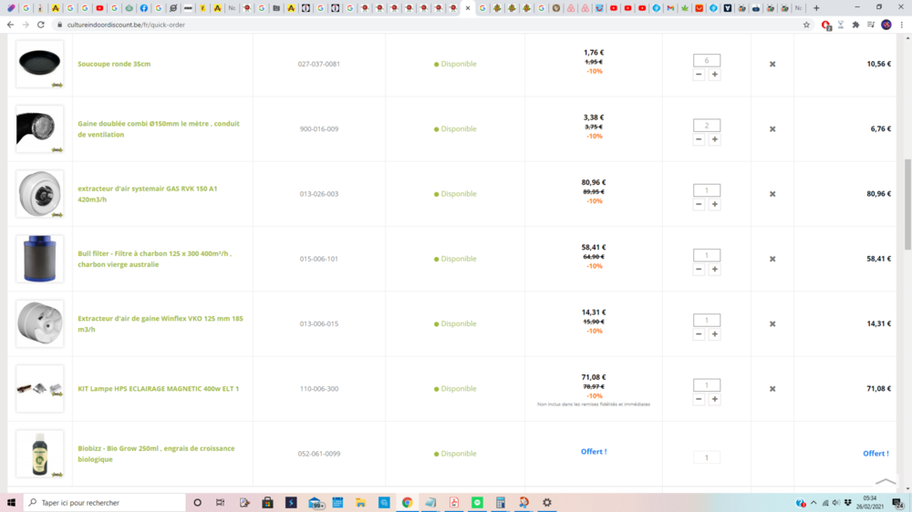This screenshot has width=912, height=512.
Task: Decrease Bull filter quantity with minus
Action: pyautogui.click(x=699, y=270)
